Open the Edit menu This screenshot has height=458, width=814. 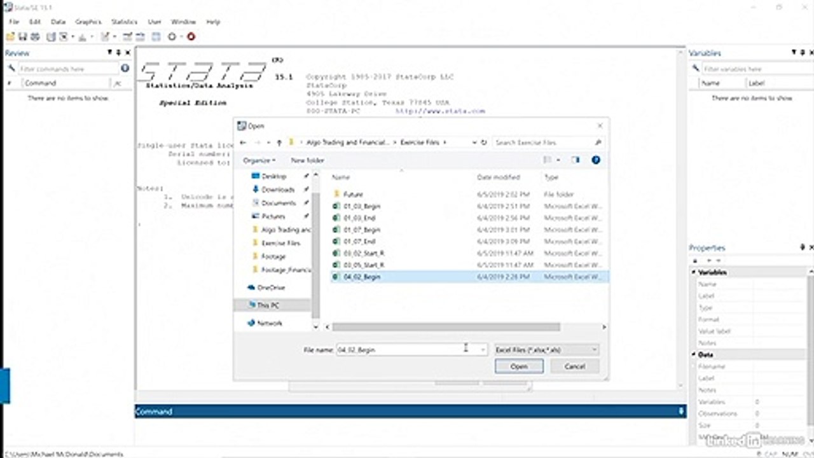pos(35,22)
